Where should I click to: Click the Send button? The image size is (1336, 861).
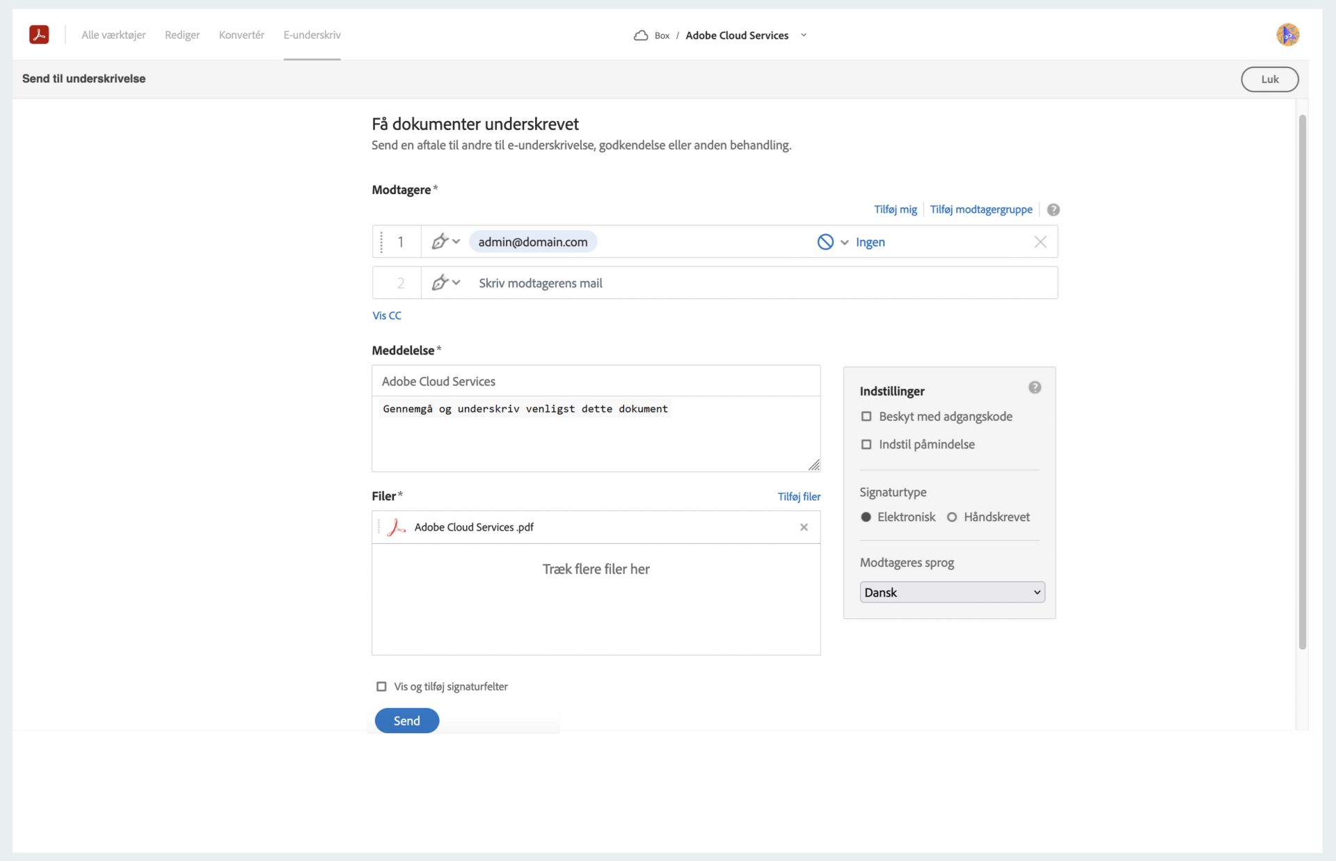(x=407, y=720)
